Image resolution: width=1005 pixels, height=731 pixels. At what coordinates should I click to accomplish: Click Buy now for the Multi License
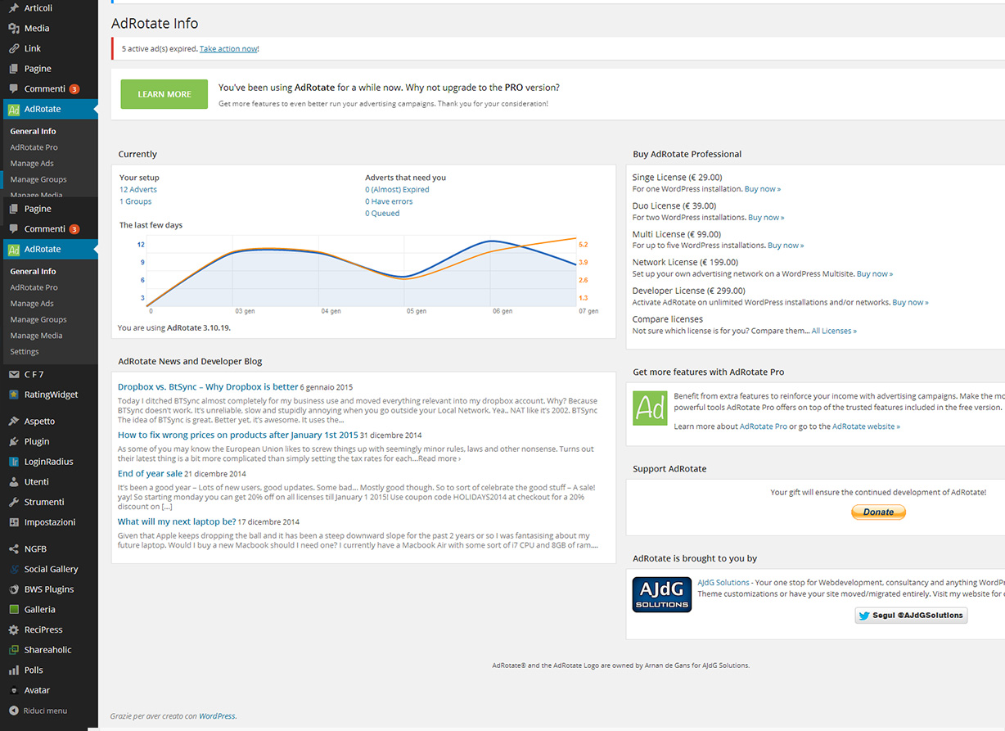click(x=786, y=246)
